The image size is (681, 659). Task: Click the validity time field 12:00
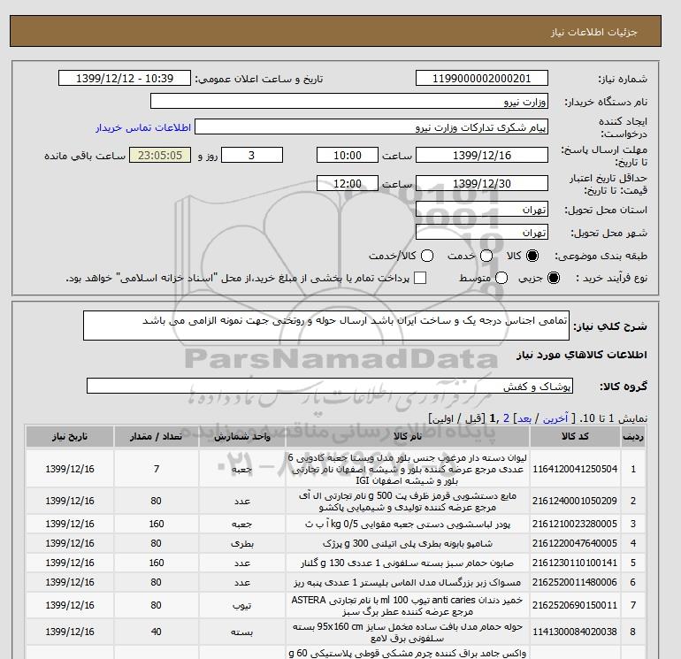point(347,184)
